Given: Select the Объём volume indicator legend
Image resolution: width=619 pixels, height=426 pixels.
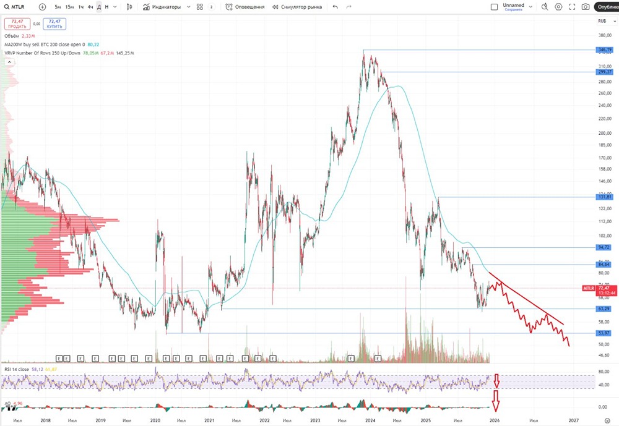Looking at the screenshot, I should pyautogui.click(x=19, y=36).
